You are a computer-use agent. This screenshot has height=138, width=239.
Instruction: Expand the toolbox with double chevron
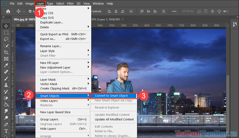pyautogui.click(x=3, y=17)
